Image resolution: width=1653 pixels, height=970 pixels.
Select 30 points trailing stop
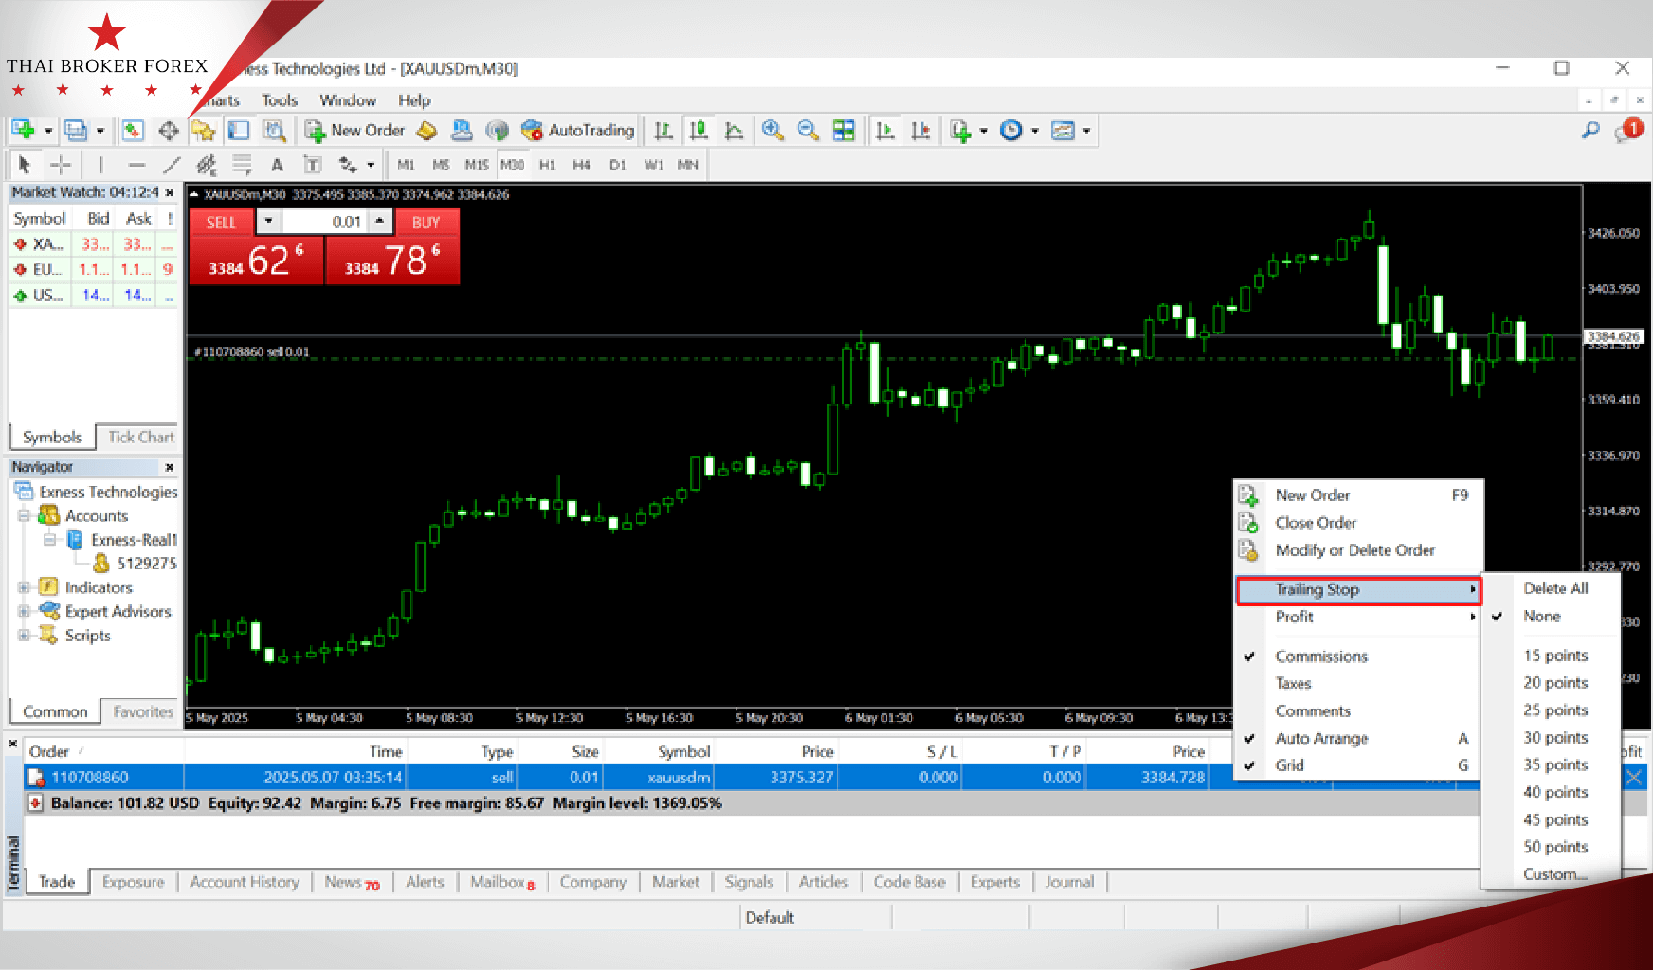[x=1552, y=738]
